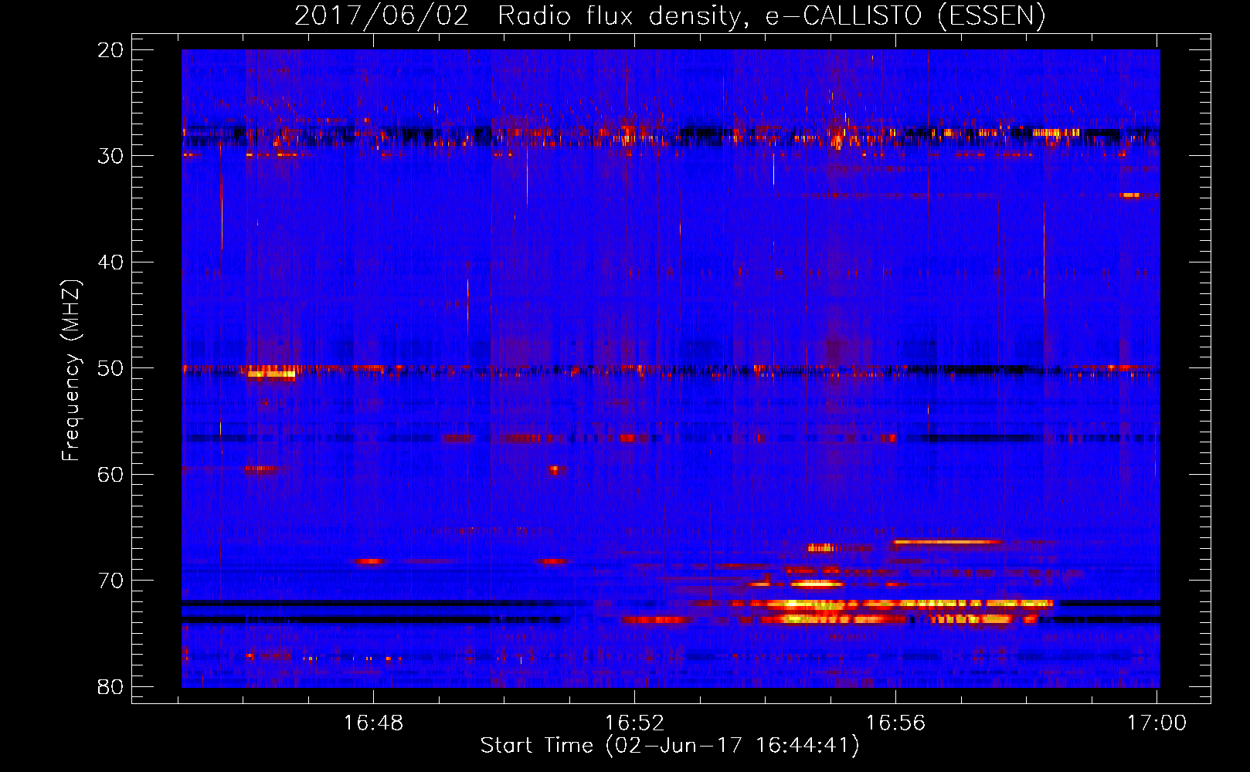The height and width of the screenshot is (772, 1250).
Task: Click the "Start Time (02-Jun-17 16:44:41)" label
Action: tap(670, 746)
